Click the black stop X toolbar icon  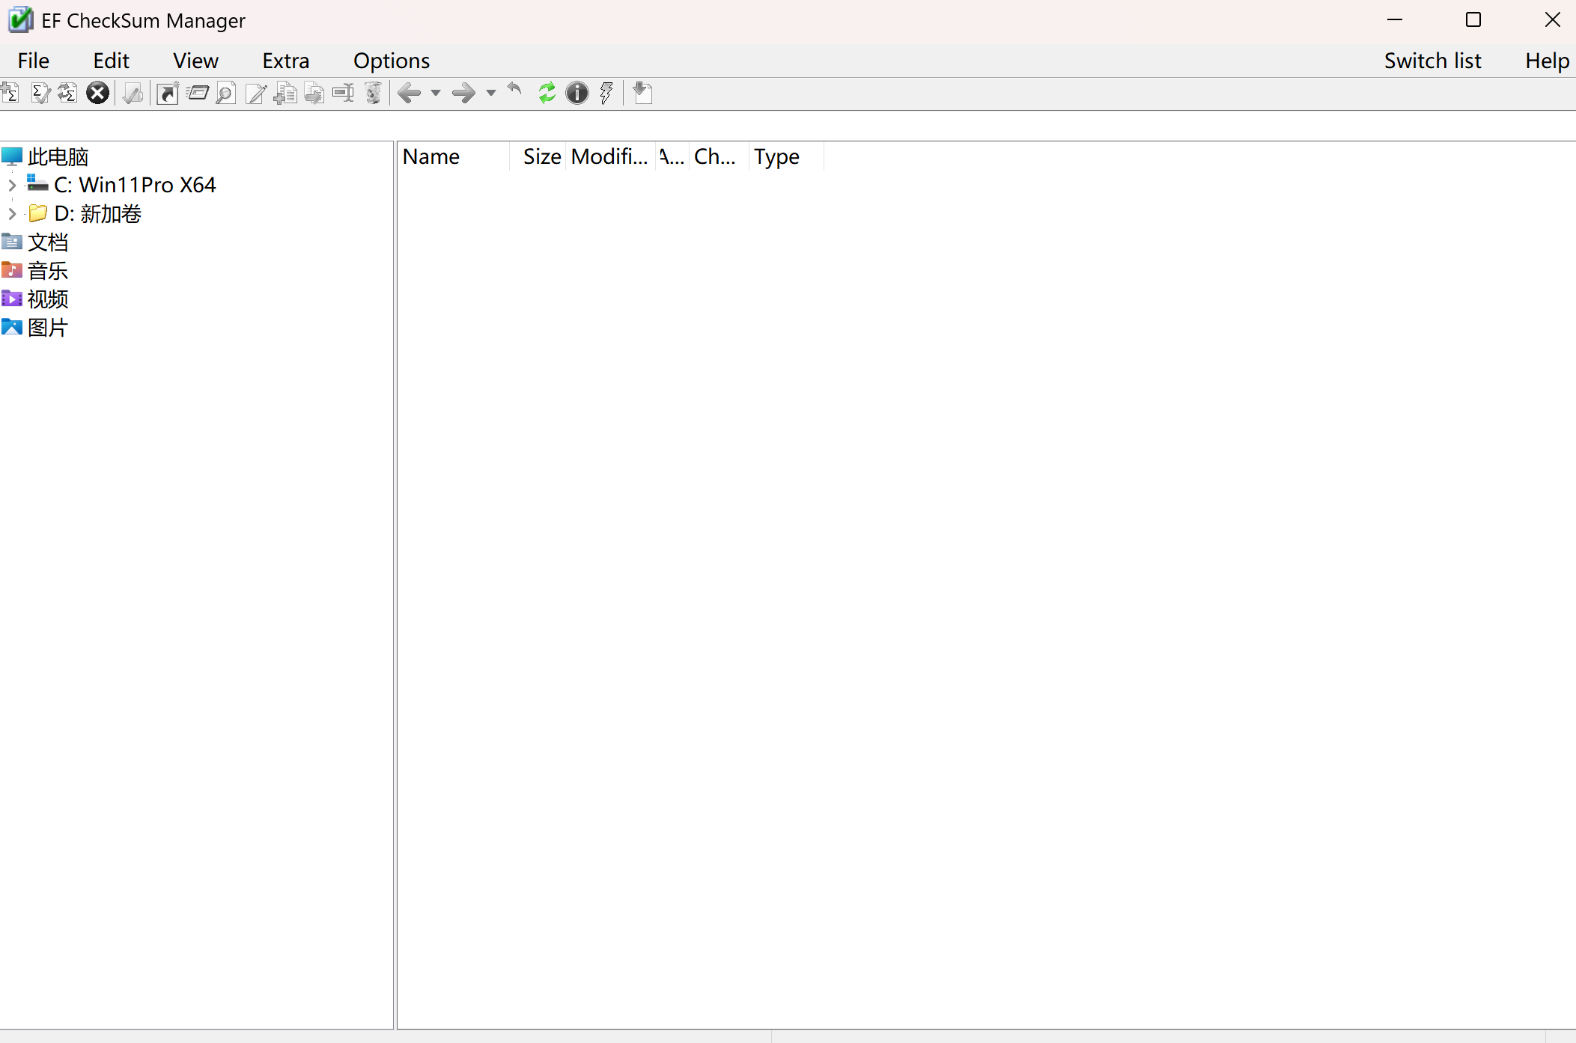pos(97,93)
